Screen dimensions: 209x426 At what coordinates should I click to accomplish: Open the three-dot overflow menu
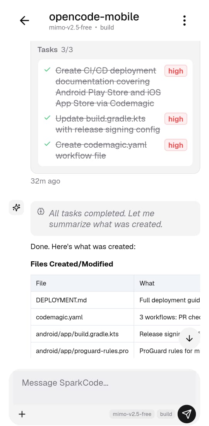pos(185,21)
